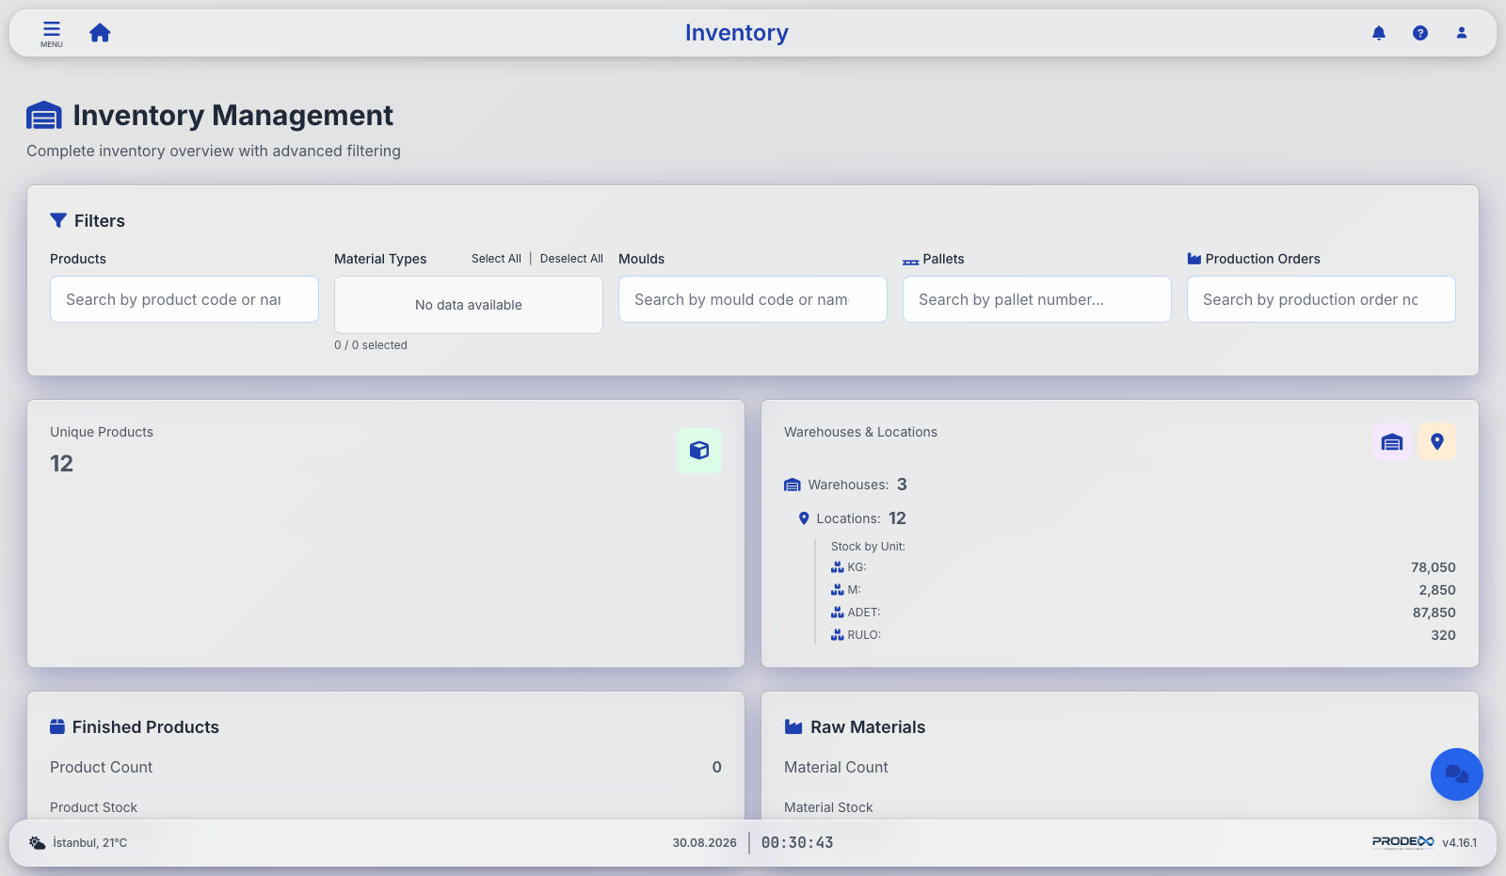
Task: Focus the Production Orders search field
Action: pyautogui.click(x=1322, y=299)
